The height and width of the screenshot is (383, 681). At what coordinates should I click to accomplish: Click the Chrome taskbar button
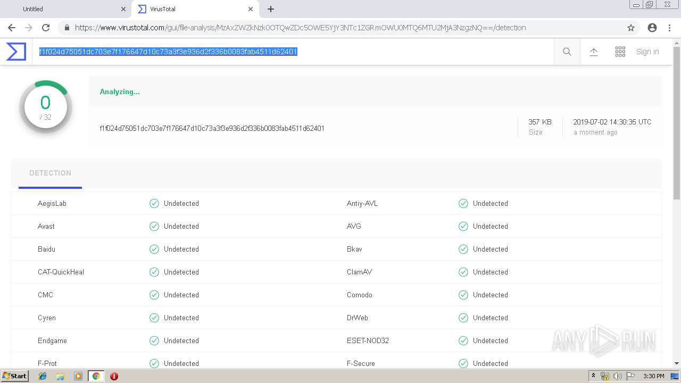point(96,376)
